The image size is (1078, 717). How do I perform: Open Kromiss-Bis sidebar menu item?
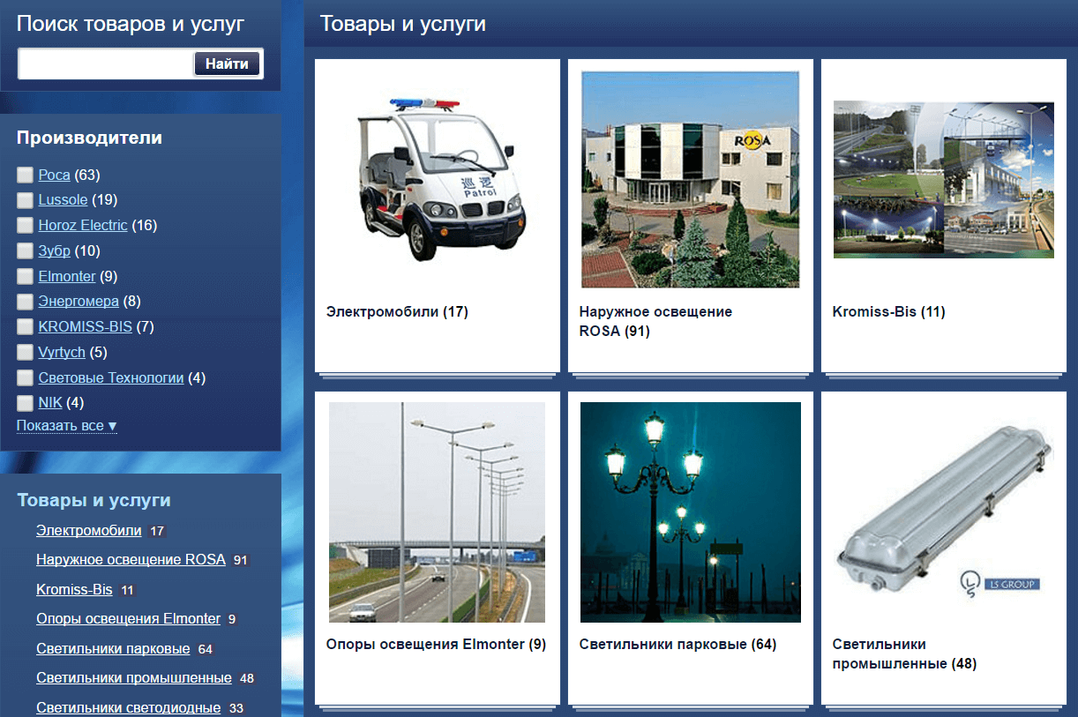pyautogui.click(x=74, y=589)
